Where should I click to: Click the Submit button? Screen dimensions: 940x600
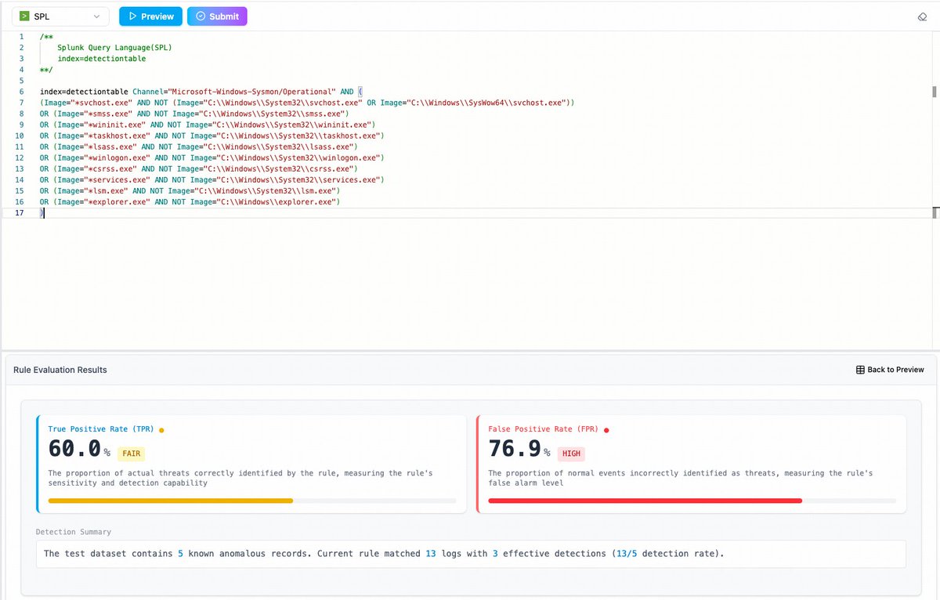217,16
